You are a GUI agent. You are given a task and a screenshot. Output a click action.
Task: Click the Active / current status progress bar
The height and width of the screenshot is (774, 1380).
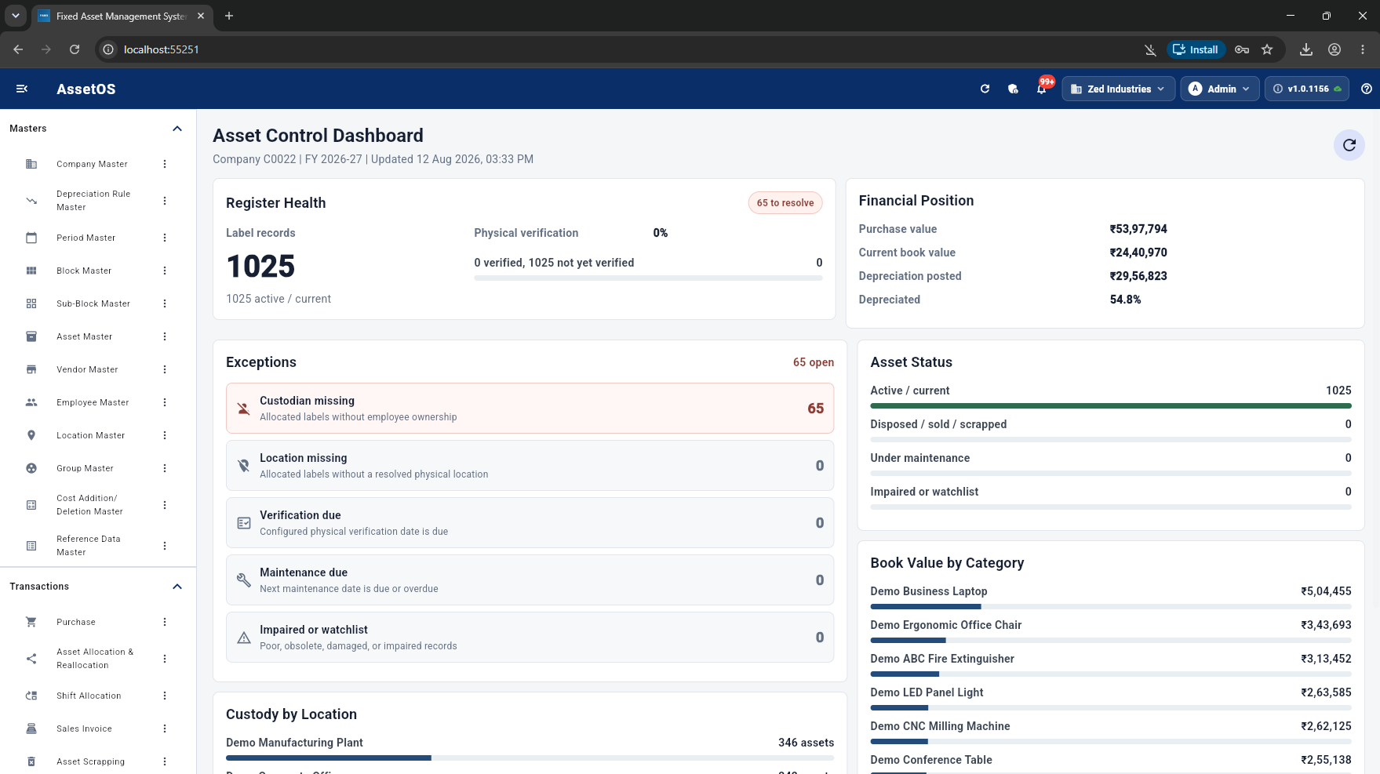click(1111, 406)
